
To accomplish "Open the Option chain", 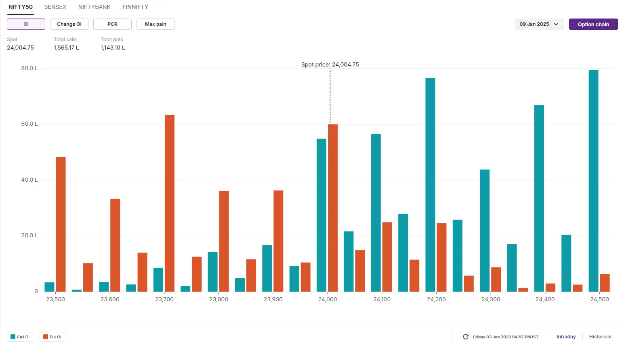I will 593,24.
